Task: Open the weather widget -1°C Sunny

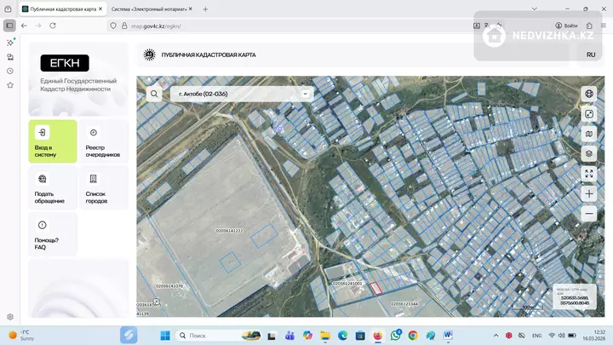Action: point(21,336)
